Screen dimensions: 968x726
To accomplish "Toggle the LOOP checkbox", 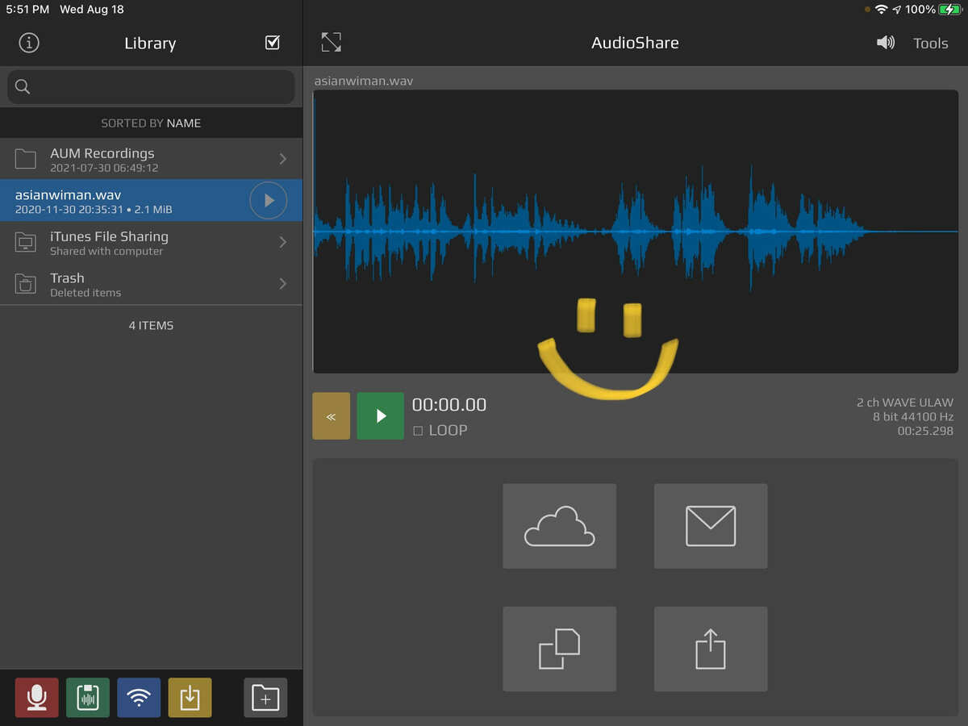I will 418,431.
